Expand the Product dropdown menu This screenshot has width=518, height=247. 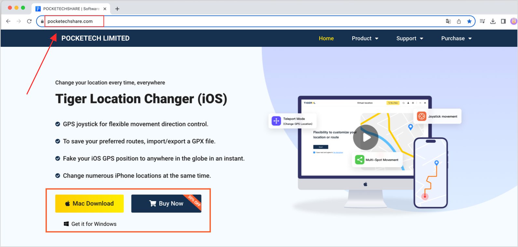(x=365, y=38)
